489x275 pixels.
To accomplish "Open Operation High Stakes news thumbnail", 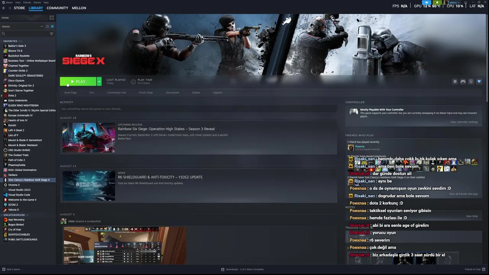I will click(x=89, y=137).
